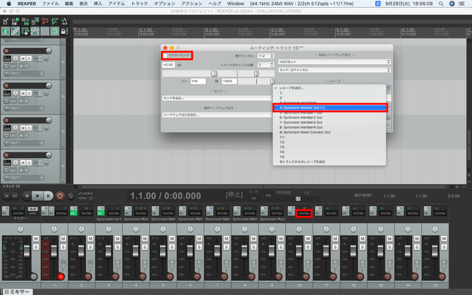Solo mixer channel 3
The width and height of the screenshot is (472, 295).
117,247
